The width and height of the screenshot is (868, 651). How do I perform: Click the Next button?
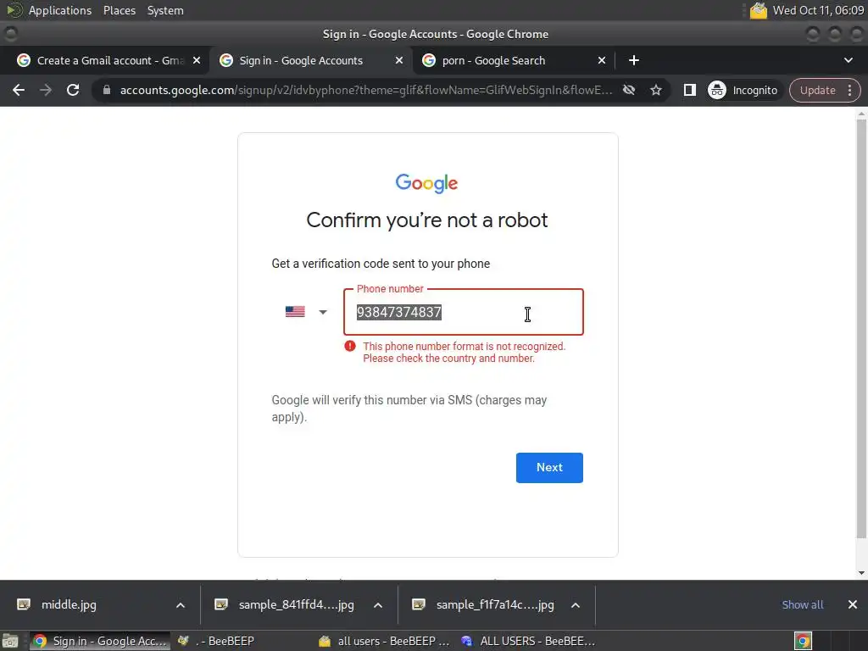click(549, 468)
